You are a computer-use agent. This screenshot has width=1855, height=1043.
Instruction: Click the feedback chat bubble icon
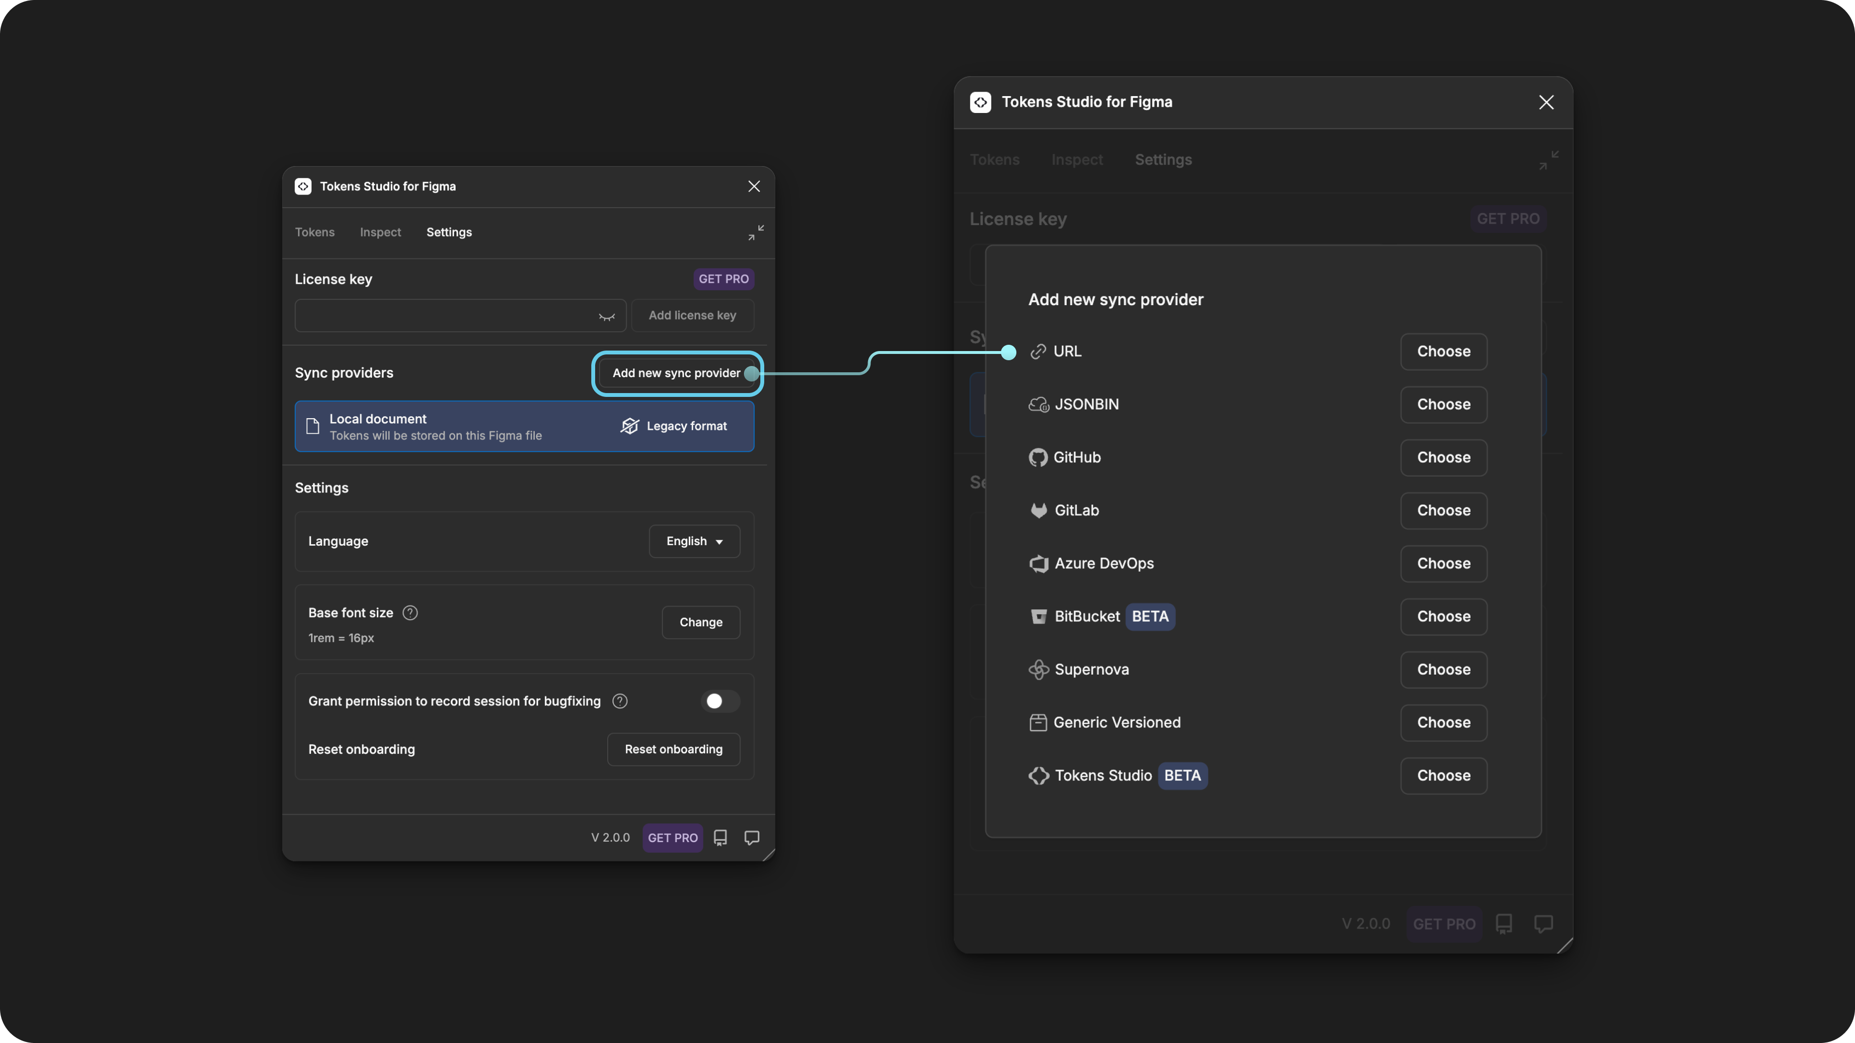pos(752,838)
